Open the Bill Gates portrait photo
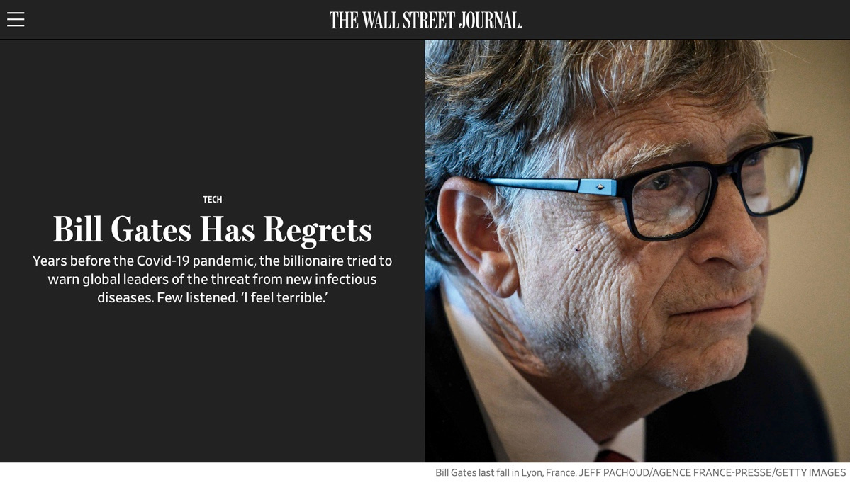The image size is (850, 490). [x=637, y=251]
